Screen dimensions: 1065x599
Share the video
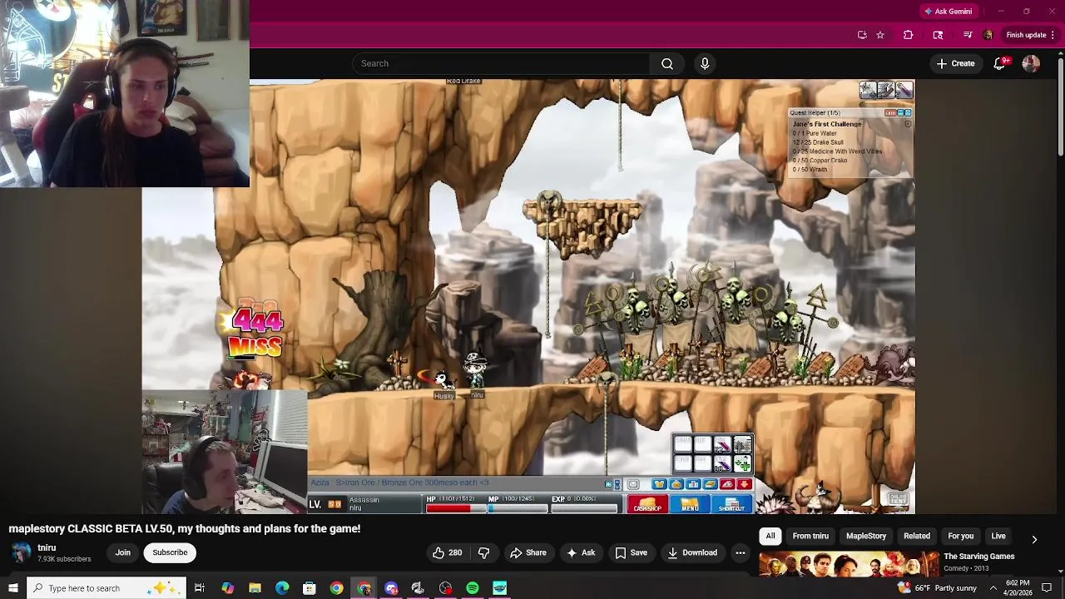pos(528,552)
